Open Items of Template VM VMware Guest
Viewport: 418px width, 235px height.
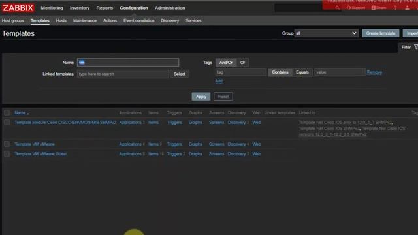pos(153,154)
